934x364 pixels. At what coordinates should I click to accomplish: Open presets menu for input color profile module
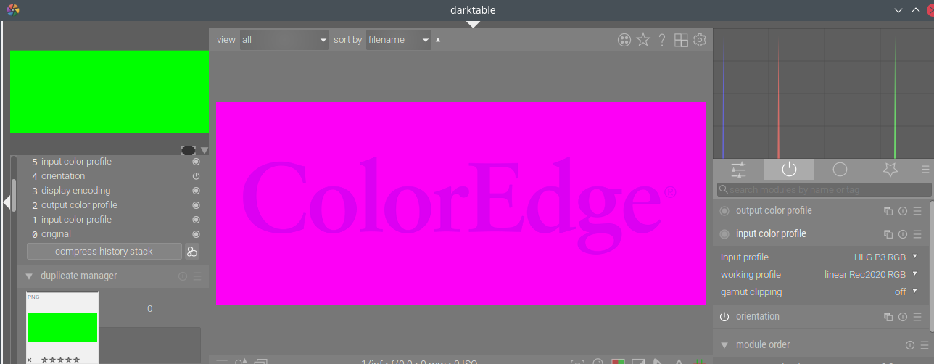coord(917,234)
